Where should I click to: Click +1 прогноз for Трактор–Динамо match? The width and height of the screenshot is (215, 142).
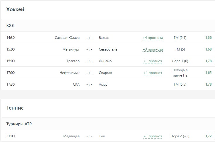153,61
